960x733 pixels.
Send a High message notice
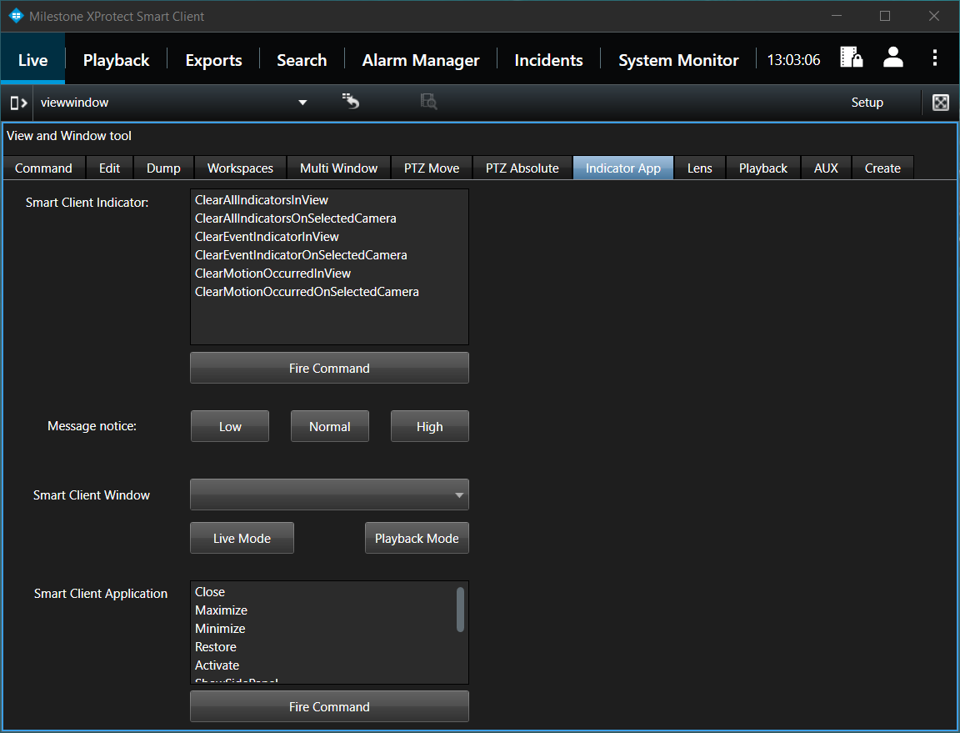coord(430,427)
